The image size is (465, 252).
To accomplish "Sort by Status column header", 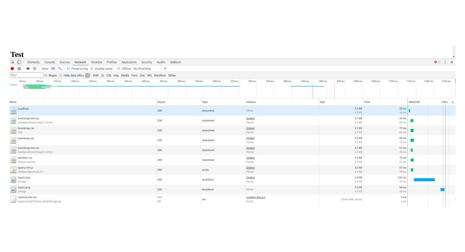I will (x=178, y=102).
